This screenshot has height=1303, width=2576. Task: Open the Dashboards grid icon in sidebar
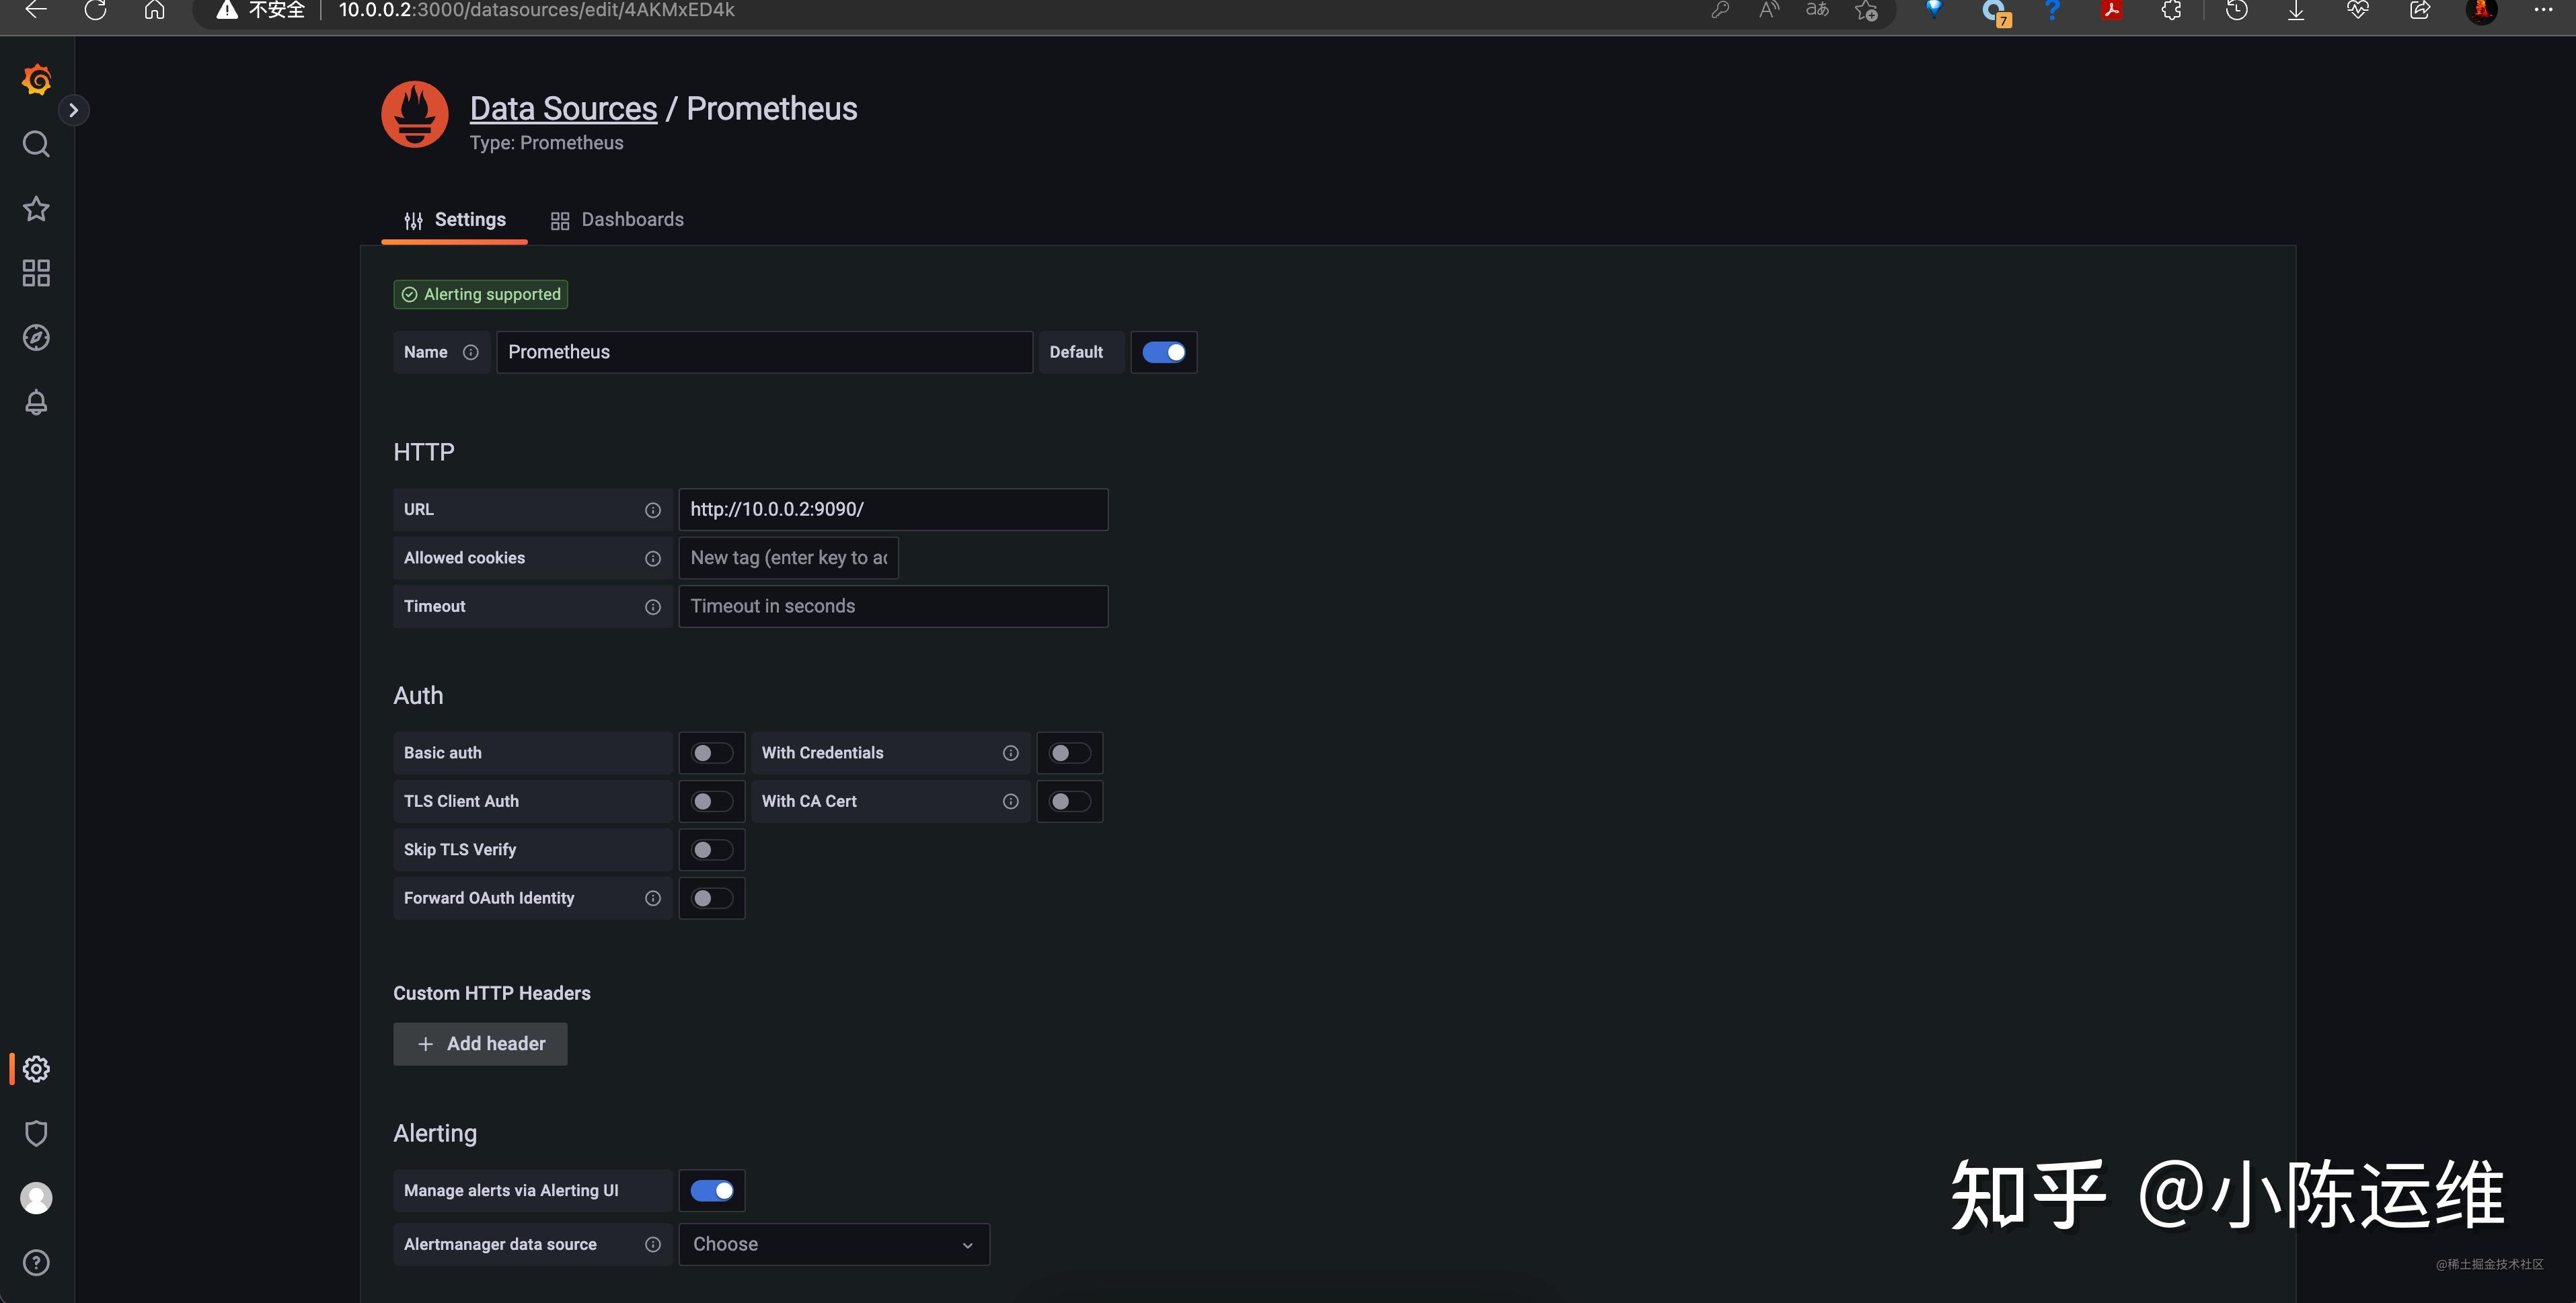tap(36, 272)
